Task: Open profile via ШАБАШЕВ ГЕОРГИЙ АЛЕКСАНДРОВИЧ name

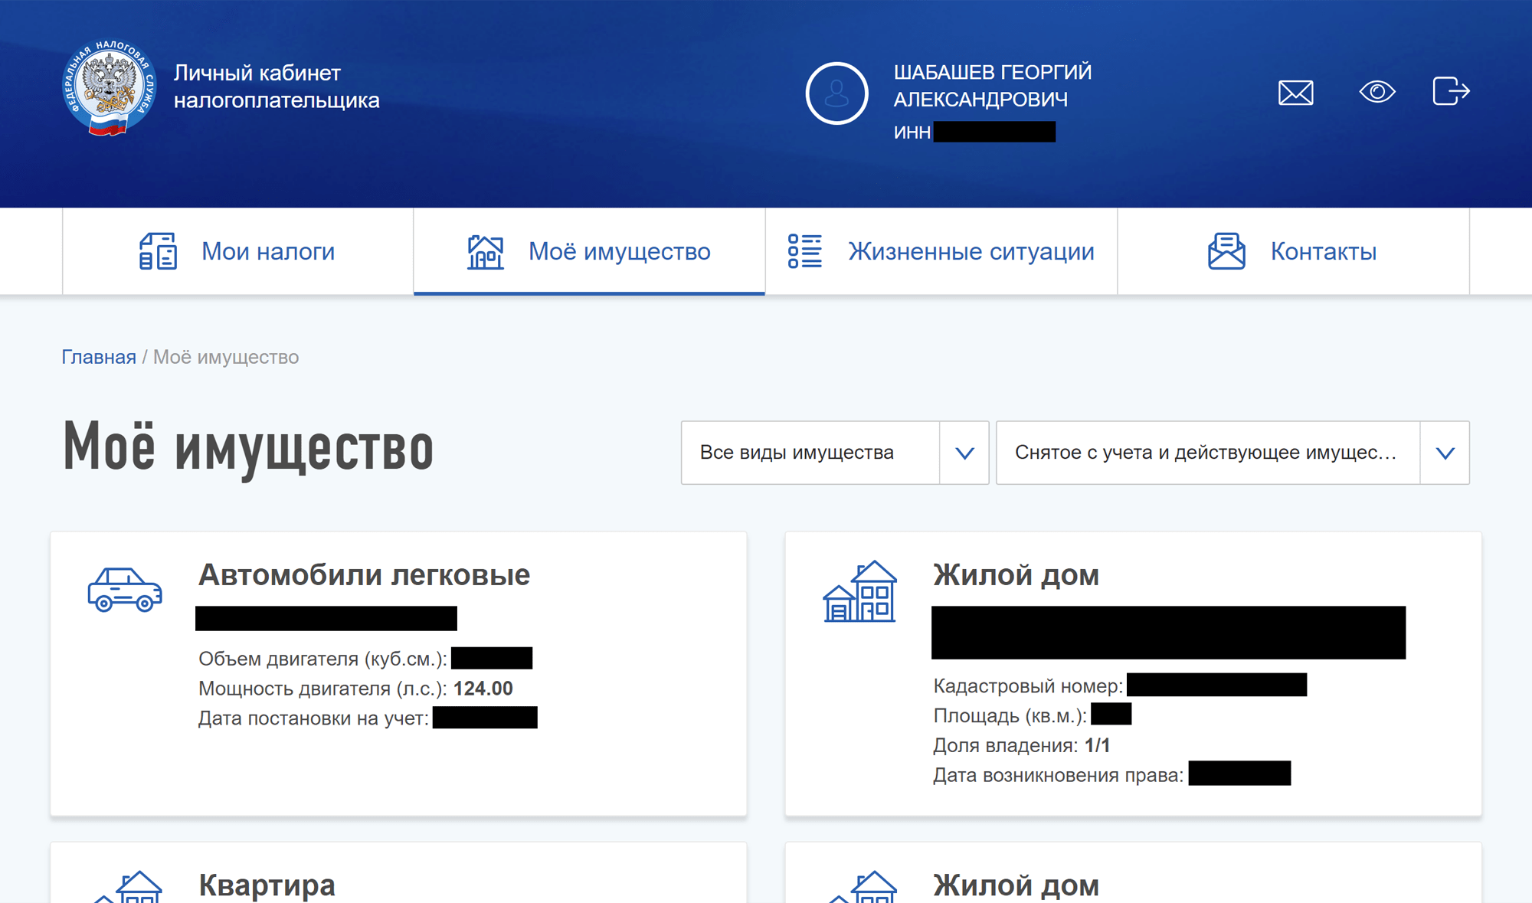Action: (993, 86)
